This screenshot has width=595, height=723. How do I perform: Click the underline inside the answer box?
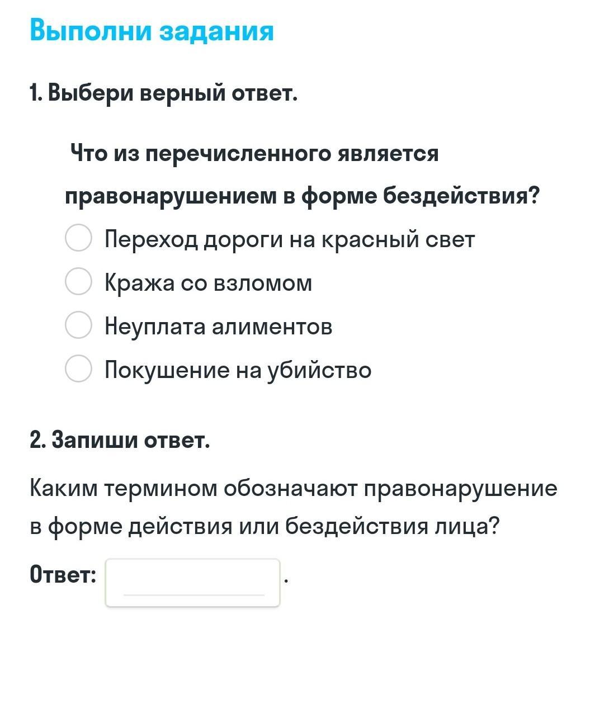[193, 595]
